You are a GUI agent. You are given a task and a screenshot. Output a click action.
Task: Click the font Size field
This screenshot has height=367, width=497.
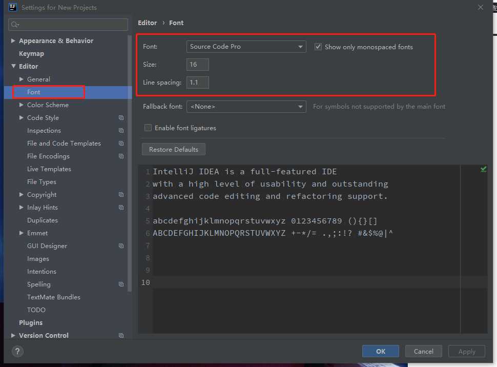(197, 65)
